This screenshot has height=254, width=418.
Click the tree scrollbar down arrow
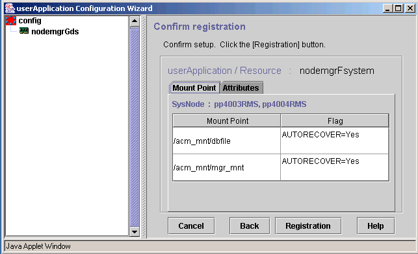(135, 231)
